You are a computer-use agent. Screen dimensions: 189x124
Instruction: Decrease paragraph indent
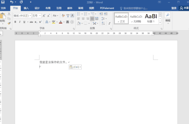[x=101, y=14]
